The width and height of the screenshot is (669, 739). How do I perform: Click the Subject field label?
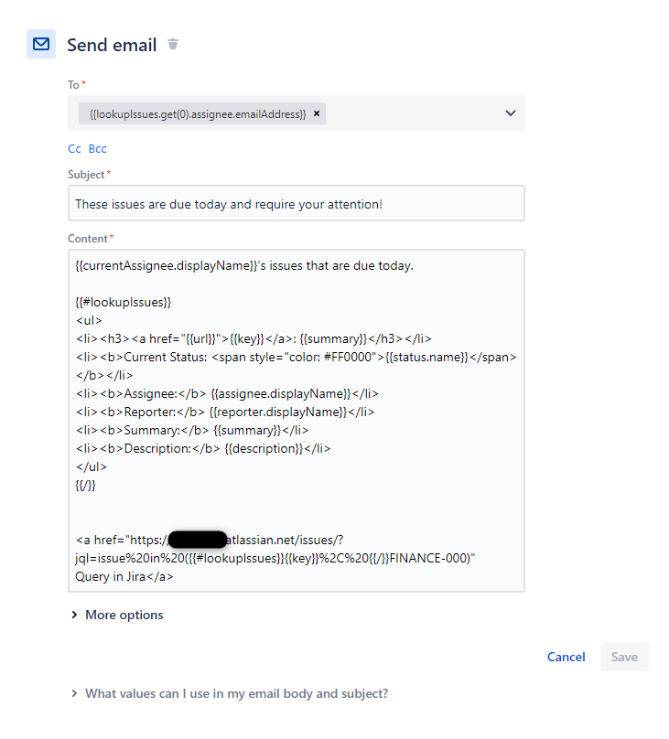pos(89,174)
